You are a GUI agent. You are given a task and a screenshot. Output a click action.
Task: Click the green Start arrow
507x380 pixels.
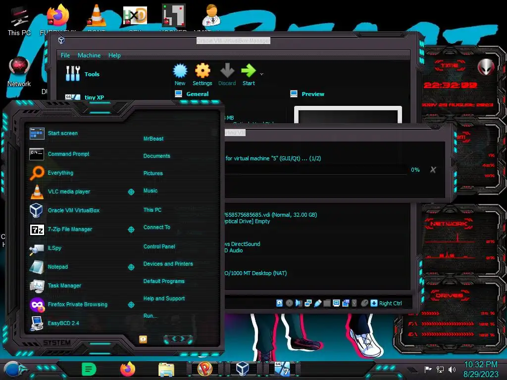(x=249, y=71)
